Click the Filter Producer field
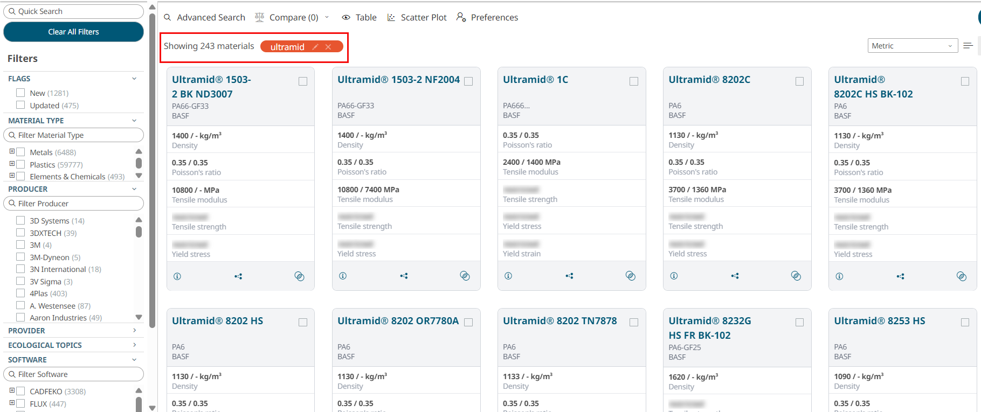Image resolution: width=981 pixels, height=412 pixels. pos(74,204)
